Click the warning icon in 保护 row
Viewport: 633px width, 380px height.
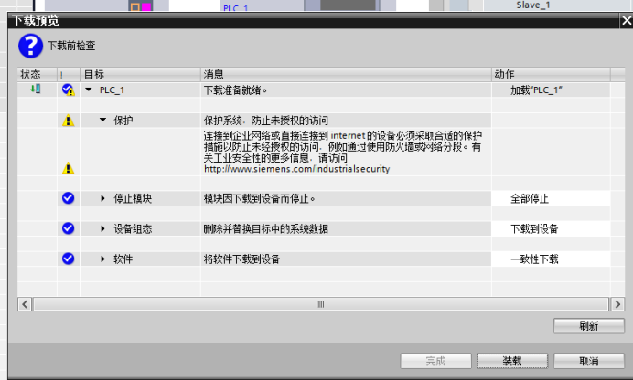pos(69,120)
